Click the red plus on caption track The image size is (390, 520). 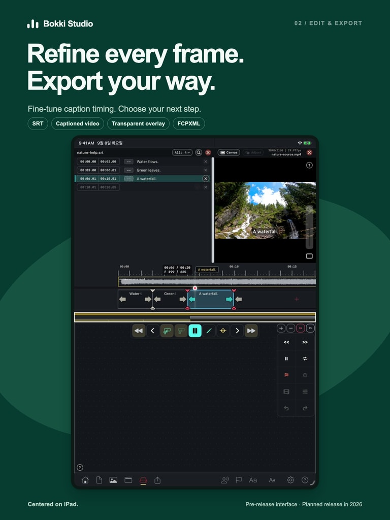point(297,299)
